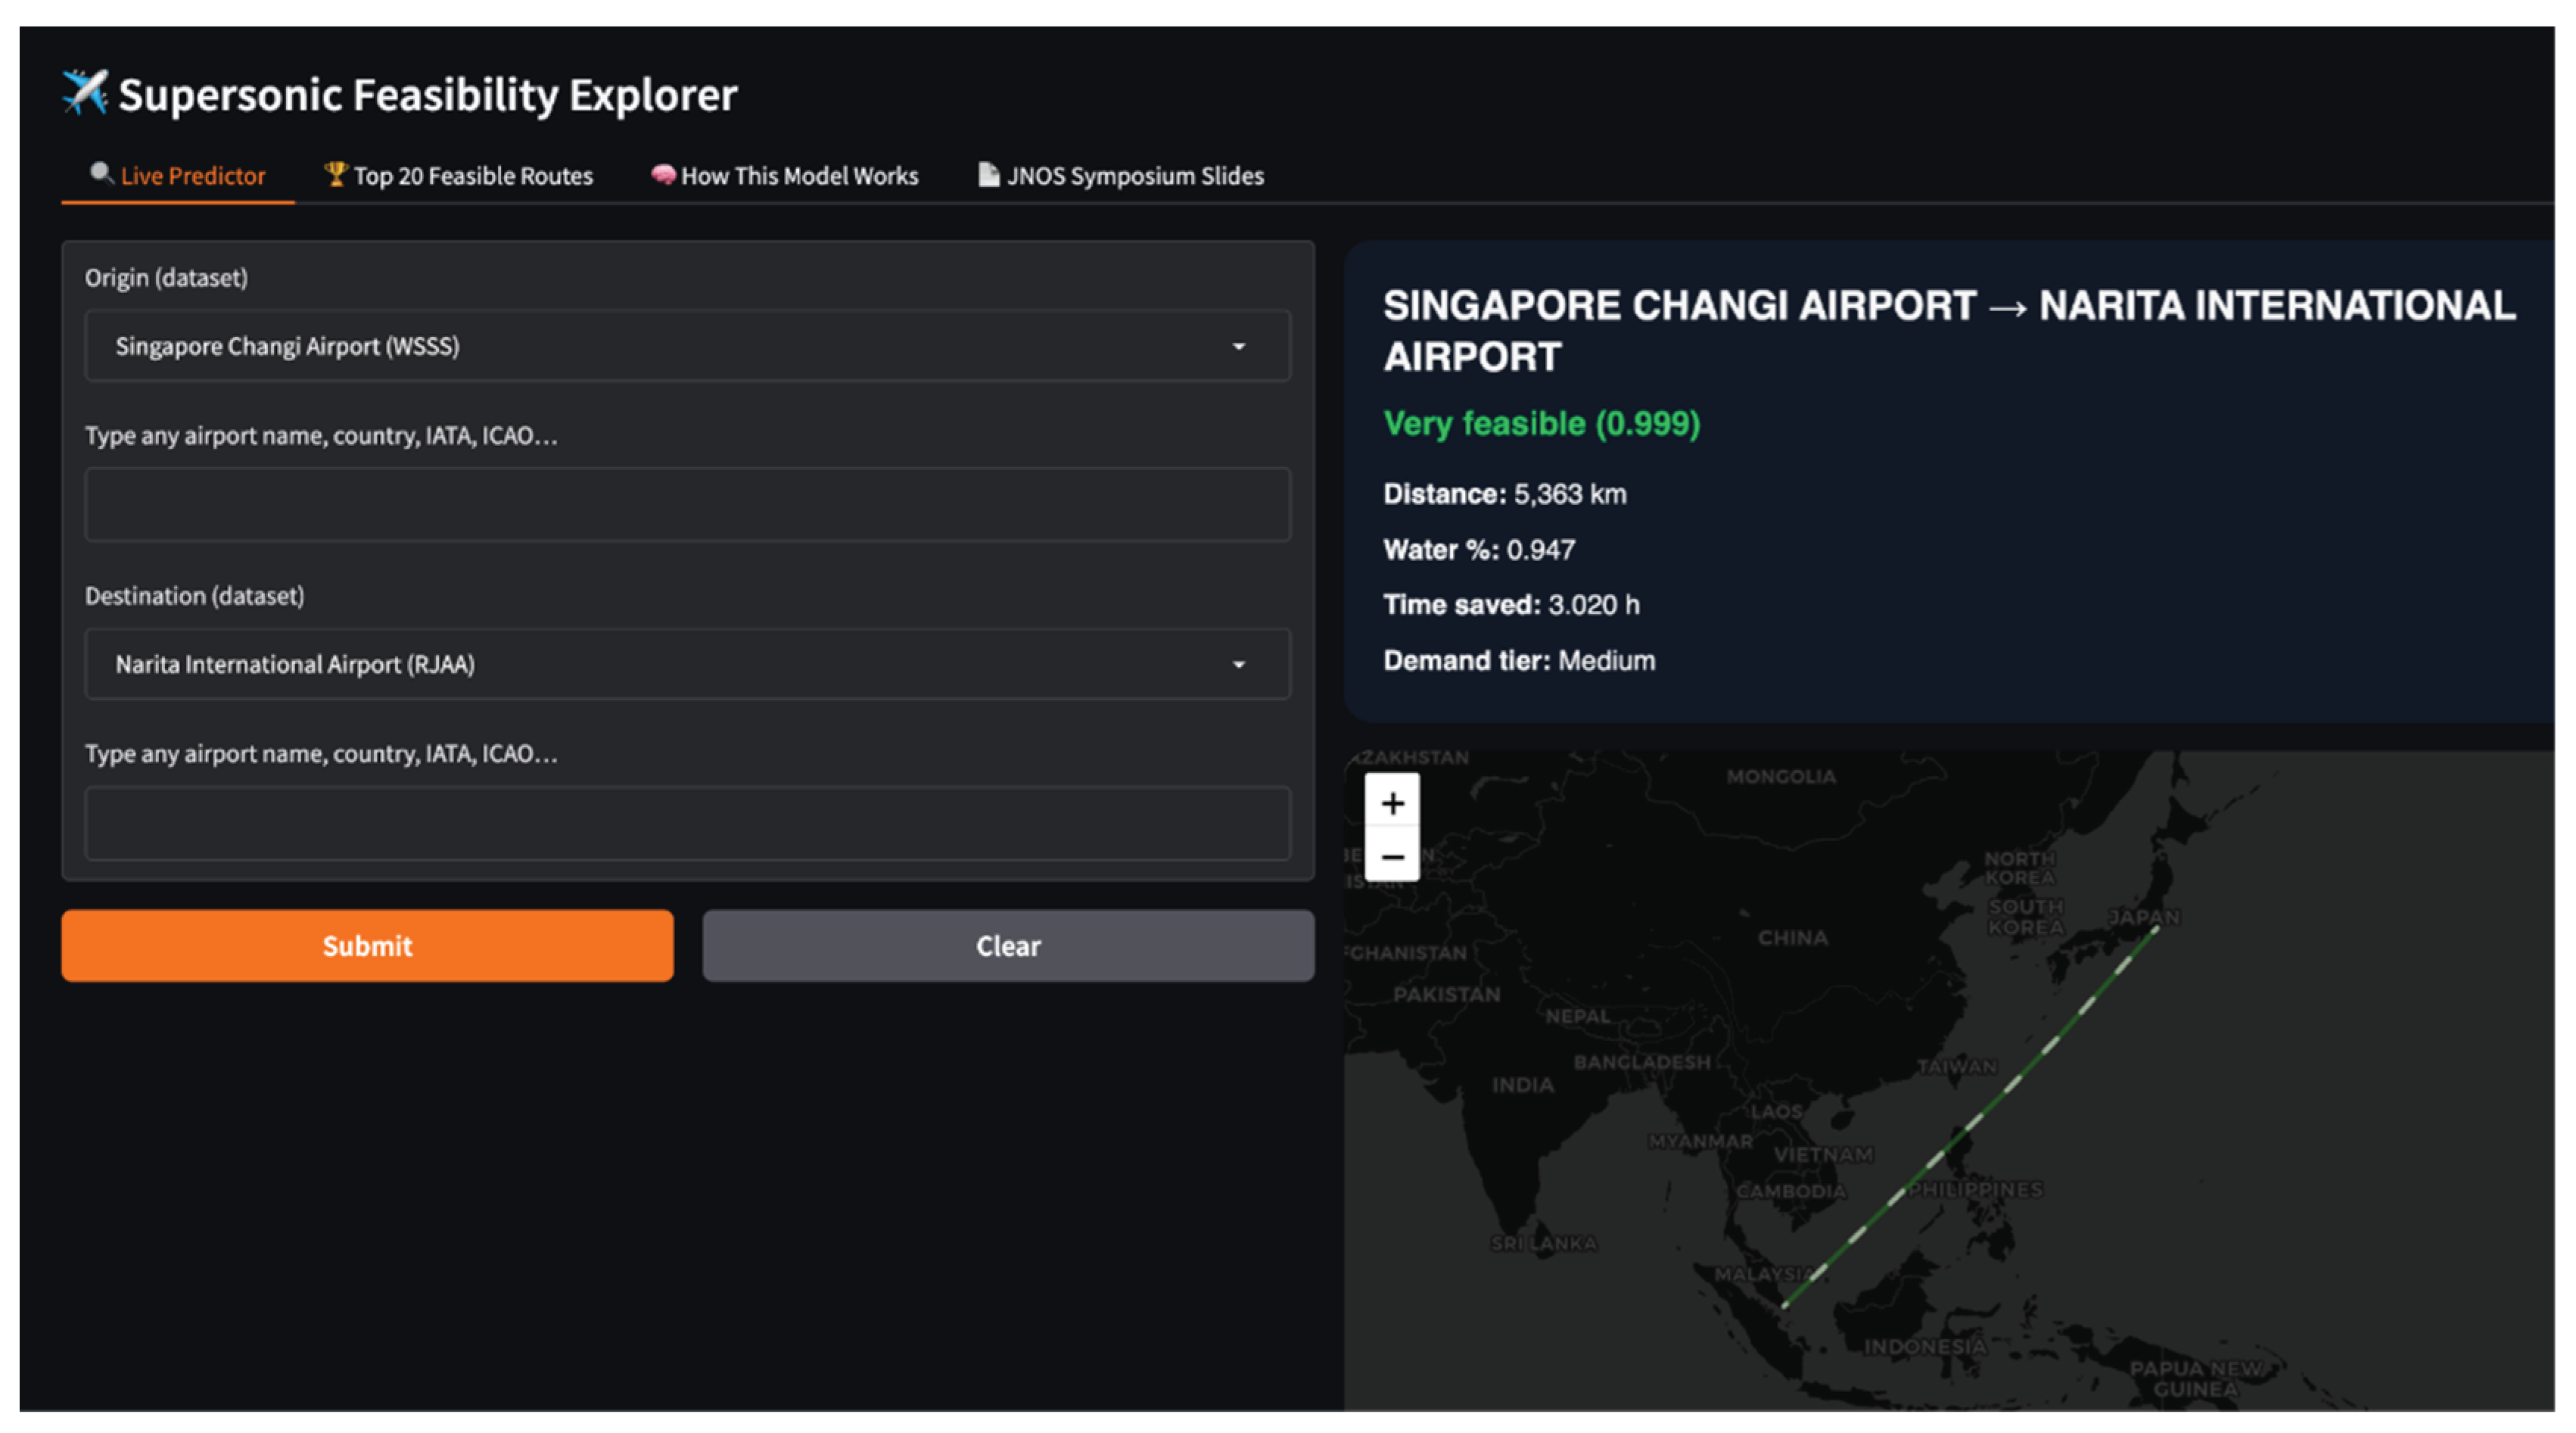Screen dimensions: 2576x1433
Task: Click the Very feasible (0.999) result text
Action: click(1541, 424)
